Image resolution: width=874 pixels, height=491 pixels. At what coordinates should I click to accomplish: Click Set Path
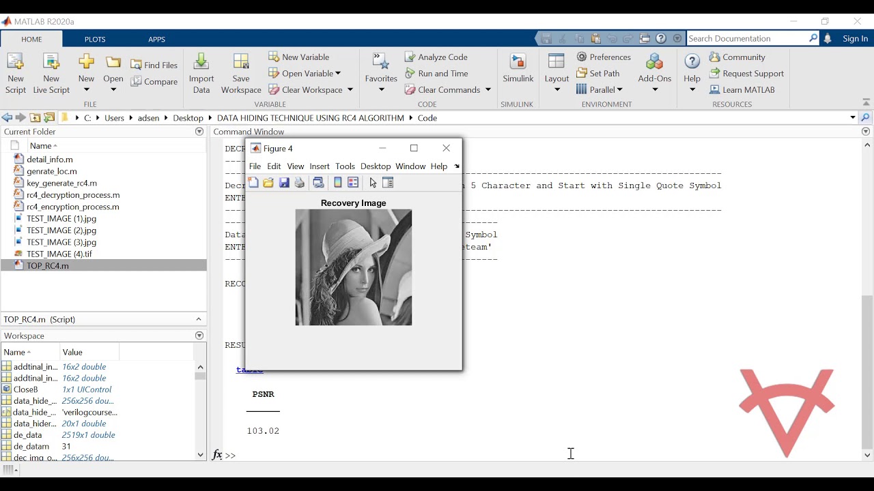[598, 73]
